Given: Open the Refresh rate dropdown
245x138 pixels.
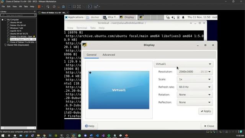Looking at the screenshot, I should (x=195, y=87).
